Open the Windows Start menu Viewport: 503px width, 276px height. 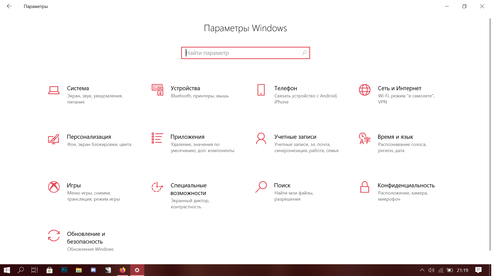coord(7,270)
